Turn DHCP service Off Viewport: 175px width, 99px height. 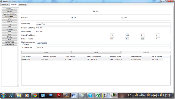(122, 18)
